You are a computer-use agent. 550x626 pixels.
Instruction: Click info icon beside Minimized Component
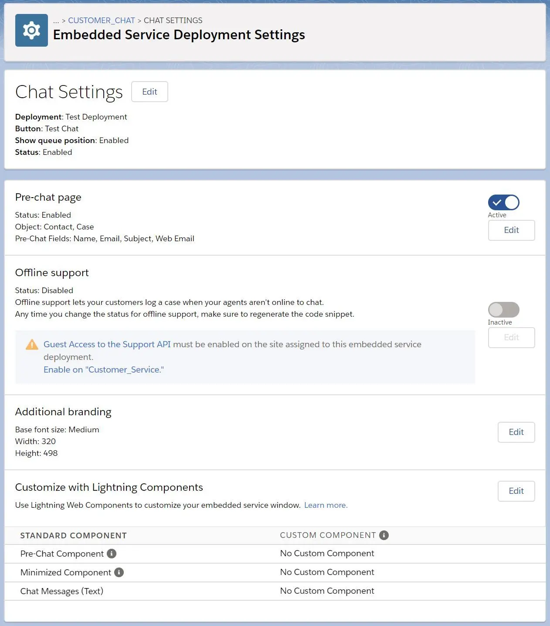pyautogui.click(x=119, y=572)
